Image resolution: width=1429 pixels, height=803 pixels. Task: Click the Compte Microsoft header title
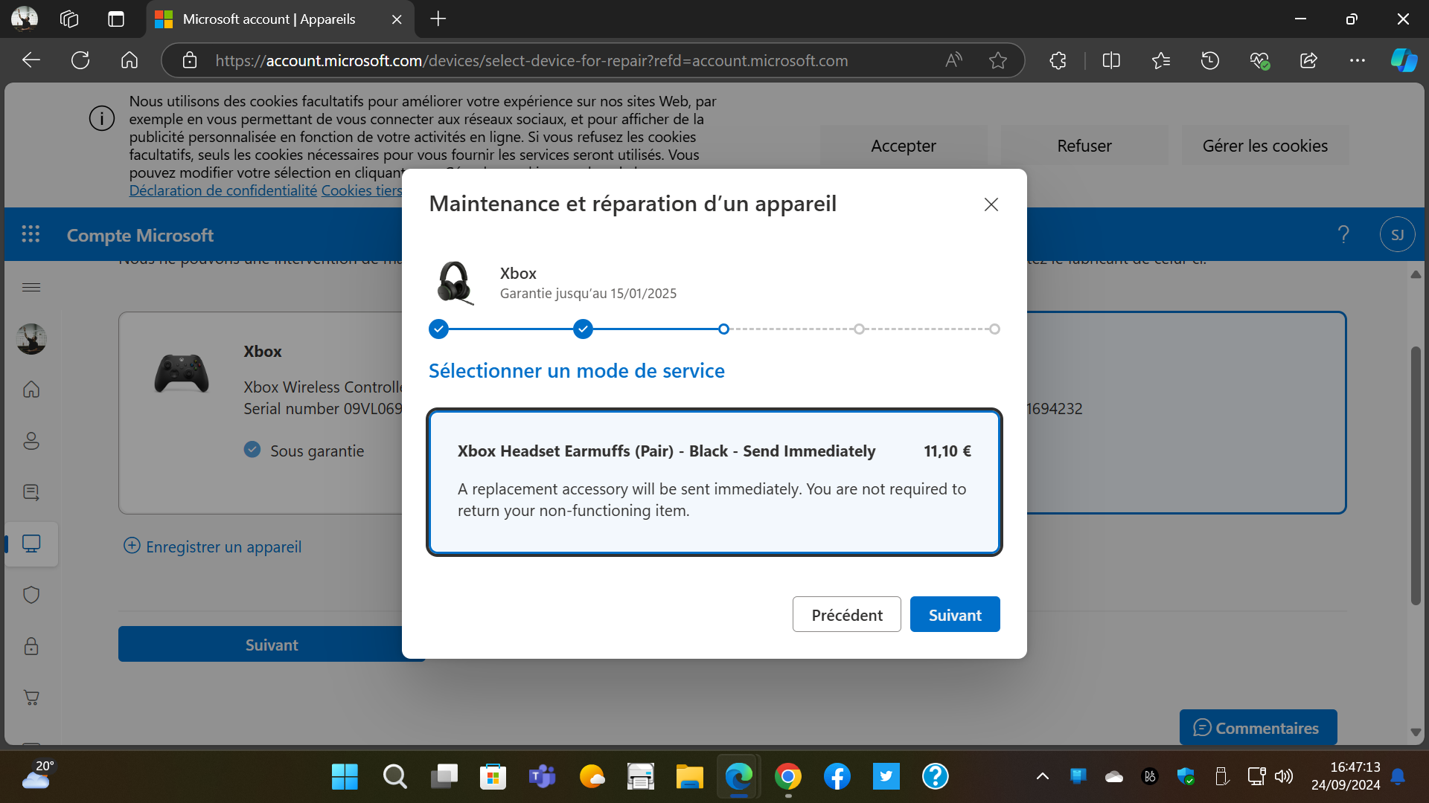pyautogui.click(x=140, y=235)
